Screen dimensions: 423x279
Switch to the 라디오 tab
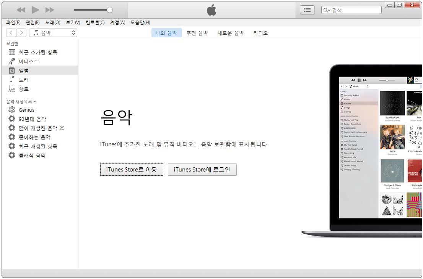260,33
